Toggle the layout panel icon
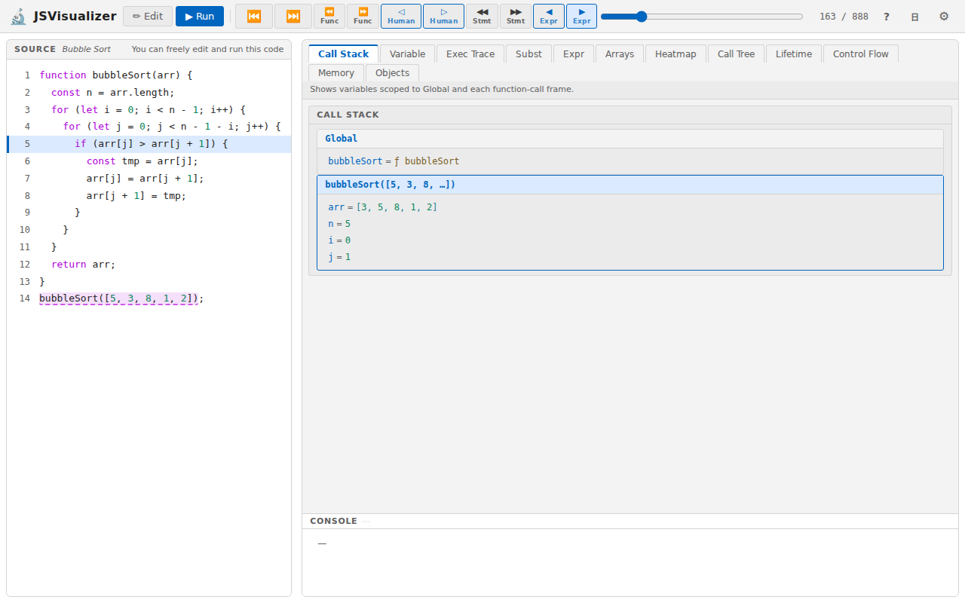Viewport: 965px width, 603px height. click(x=914, y=17)
